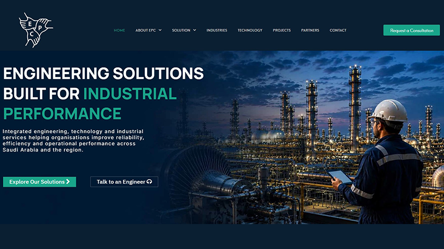Navigate to Industries page
The image size is (444, 249).
(216, 30)
